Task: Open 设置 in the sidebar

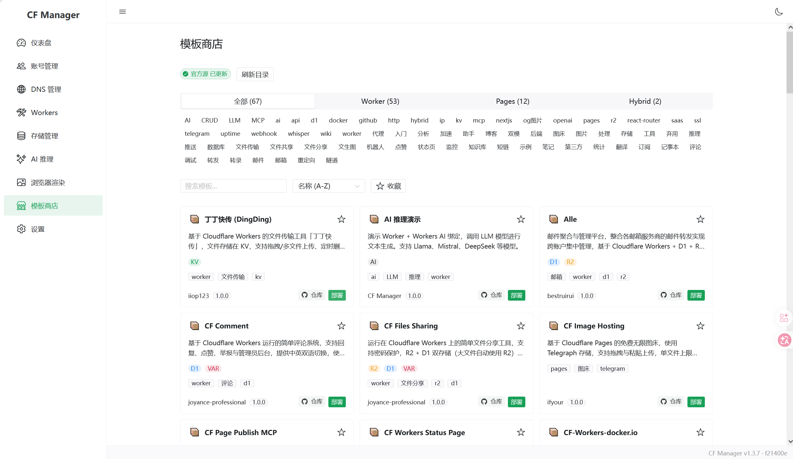Action: click(53, 229)
